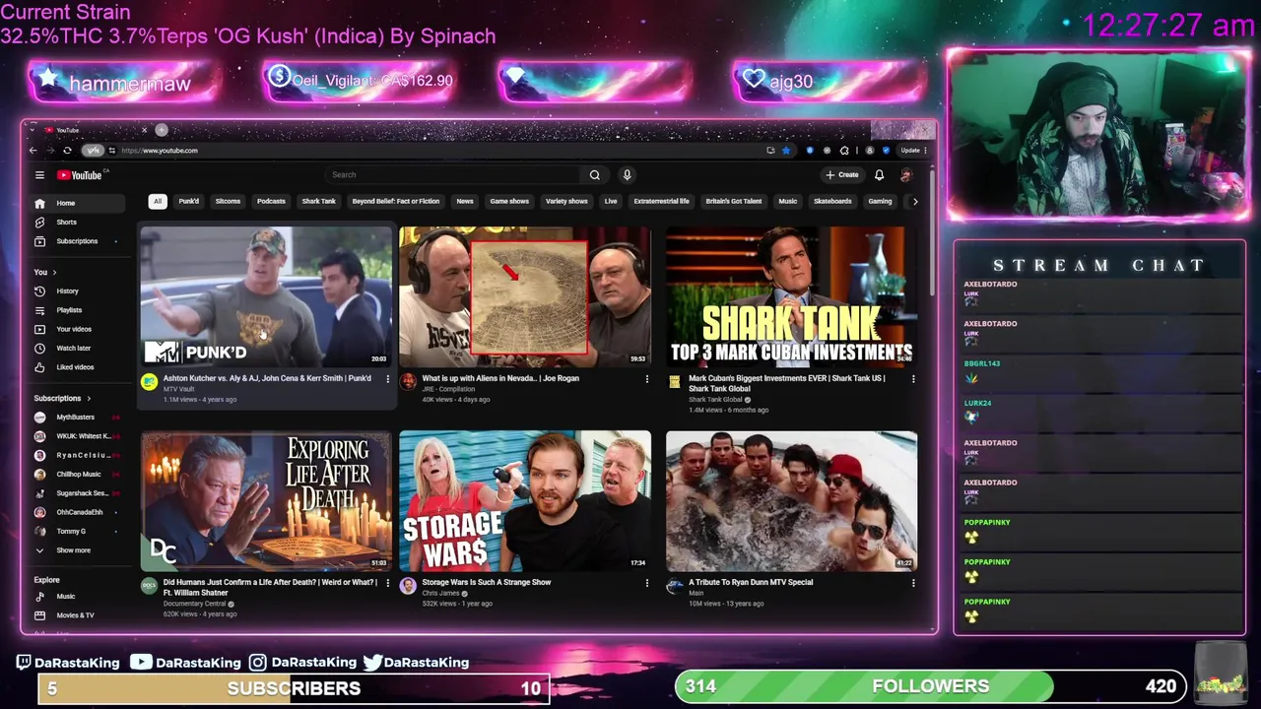Open a new browser tab

162,130
